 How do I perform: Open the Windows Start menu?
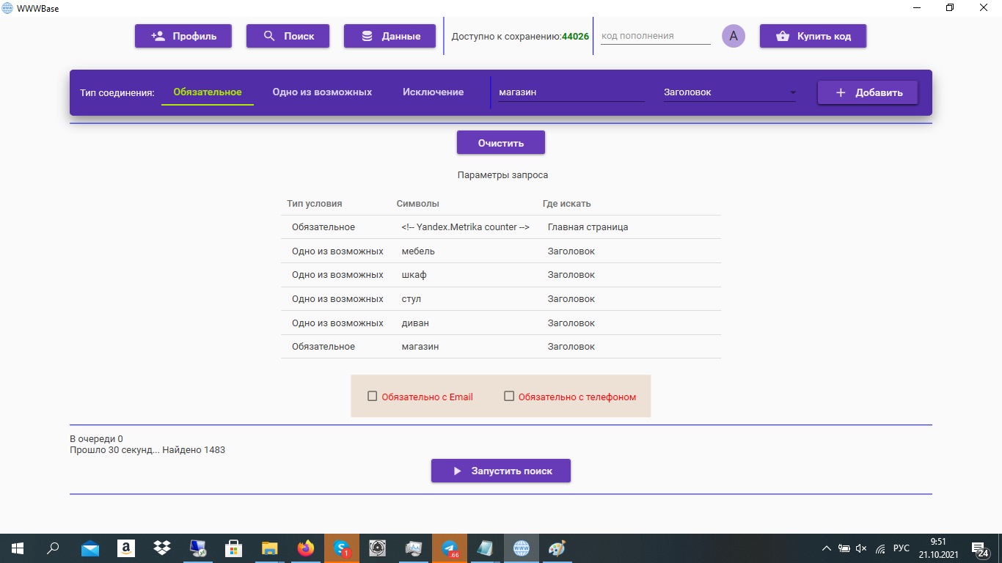[18, 548]
